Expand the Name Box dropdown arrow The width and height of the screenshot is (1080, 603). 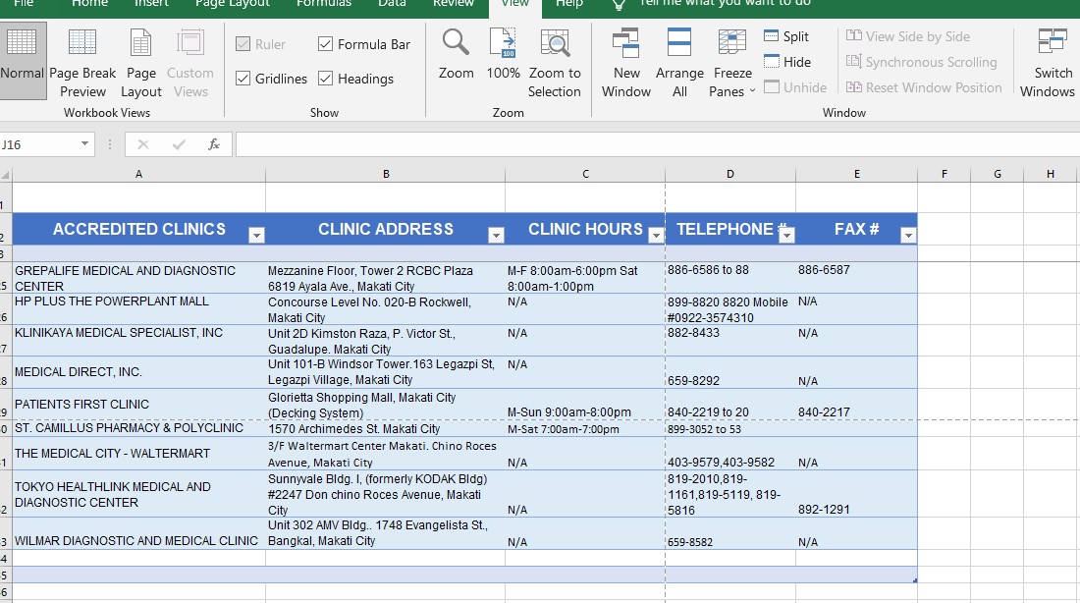coord(84,144)
